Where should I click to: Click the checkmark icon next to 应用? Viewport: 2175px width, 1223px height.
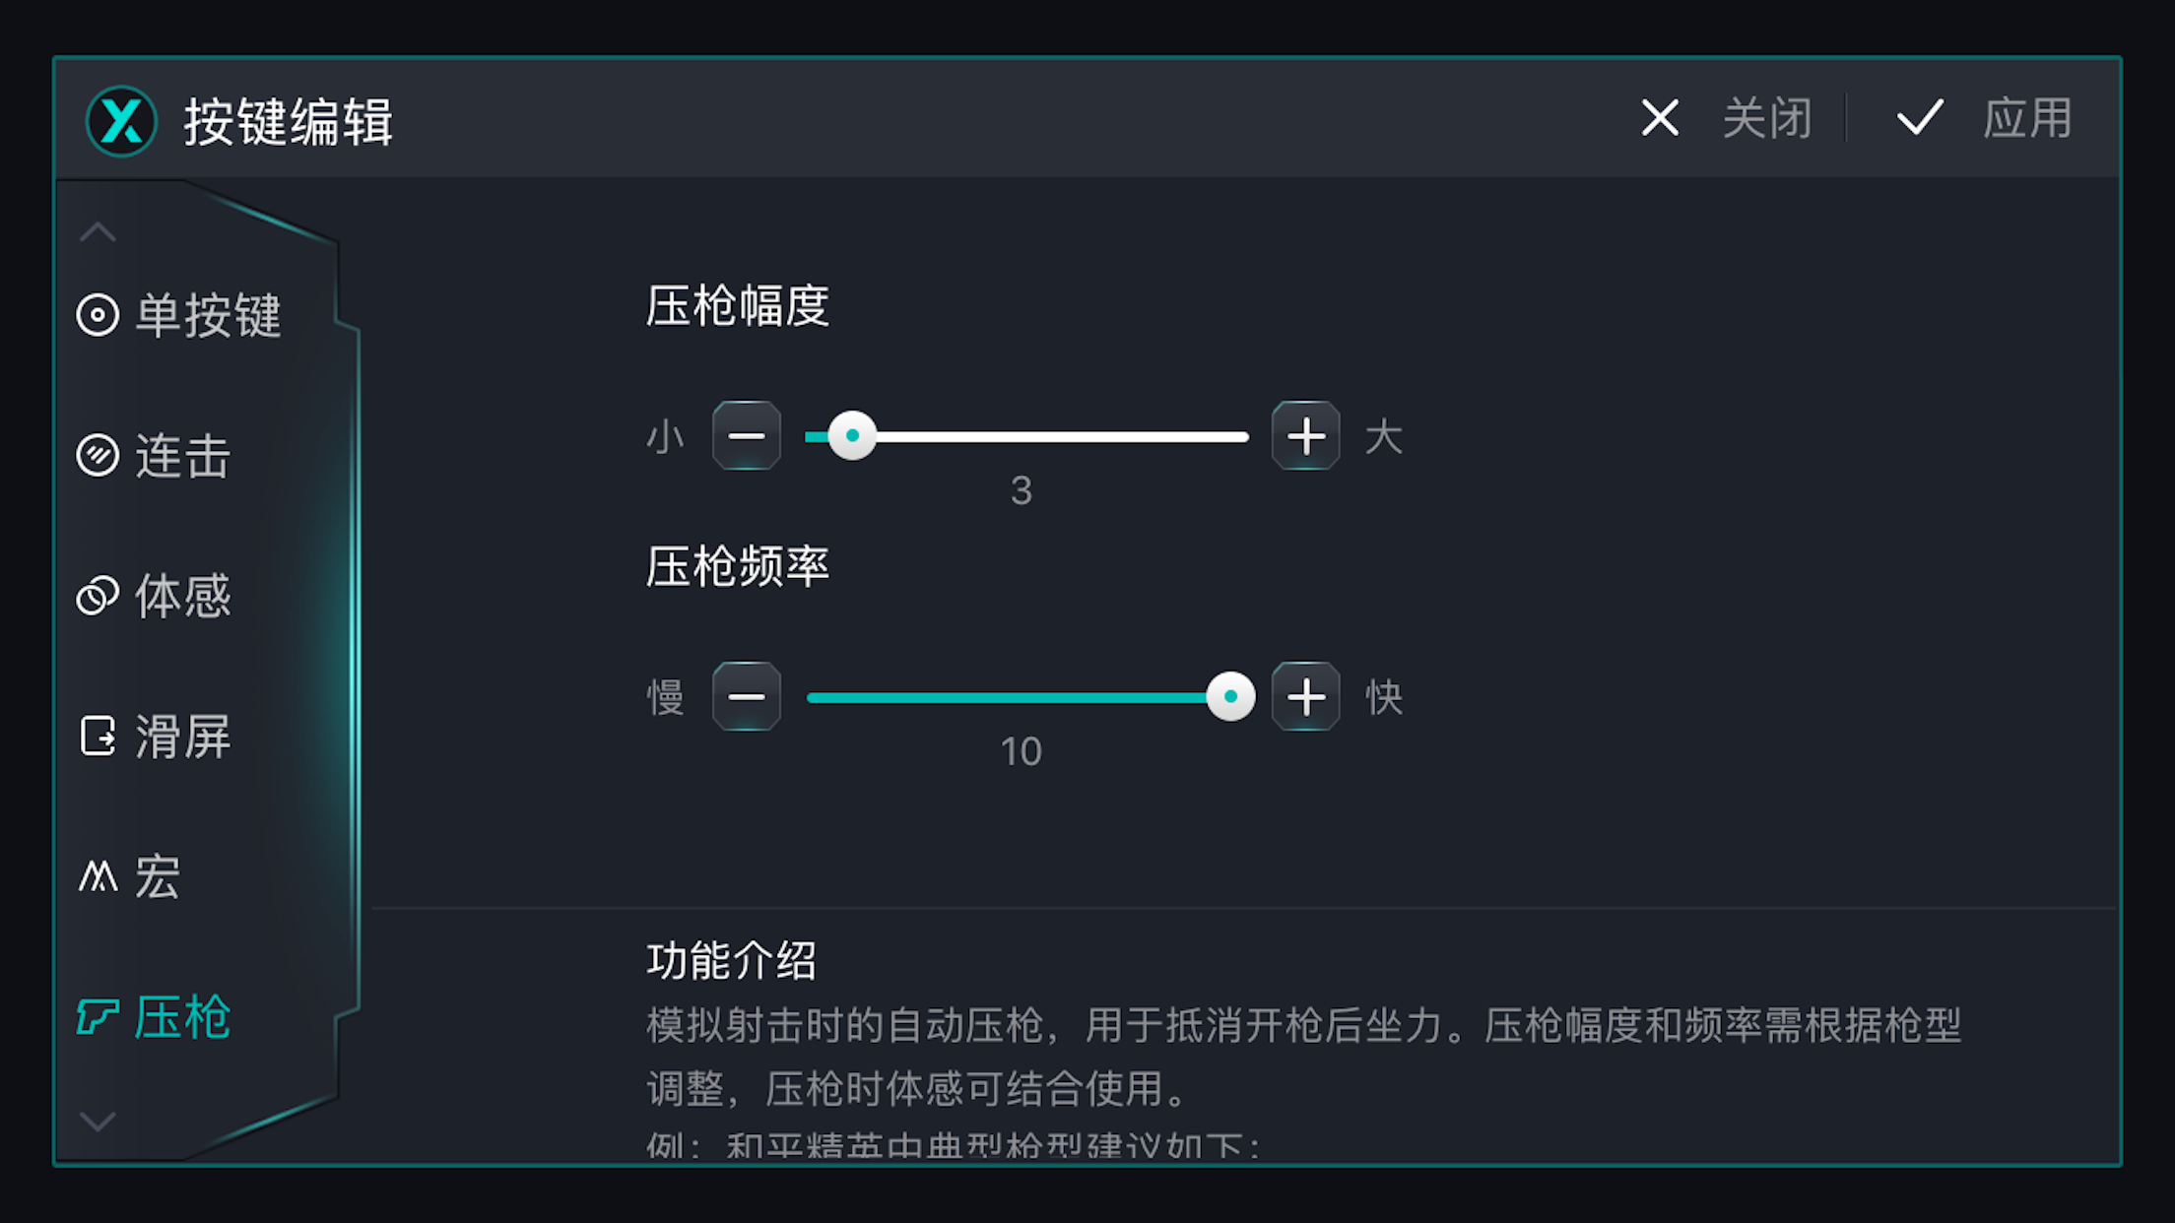(x=1917, y=118)
